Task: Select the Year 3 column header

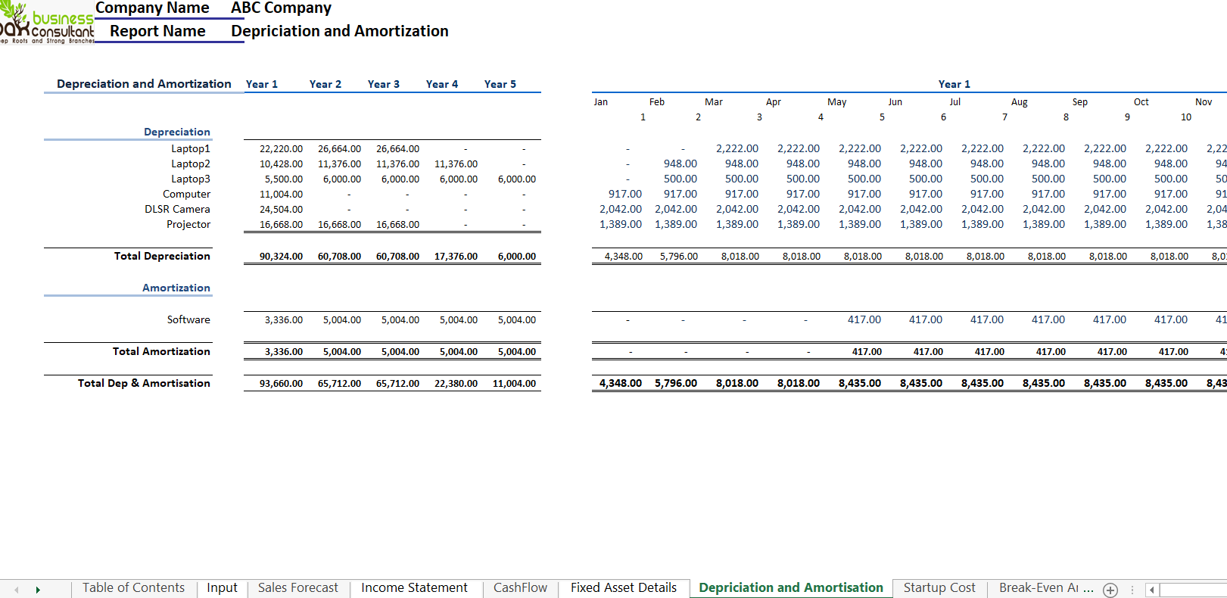Action: [x=384, y=84]
